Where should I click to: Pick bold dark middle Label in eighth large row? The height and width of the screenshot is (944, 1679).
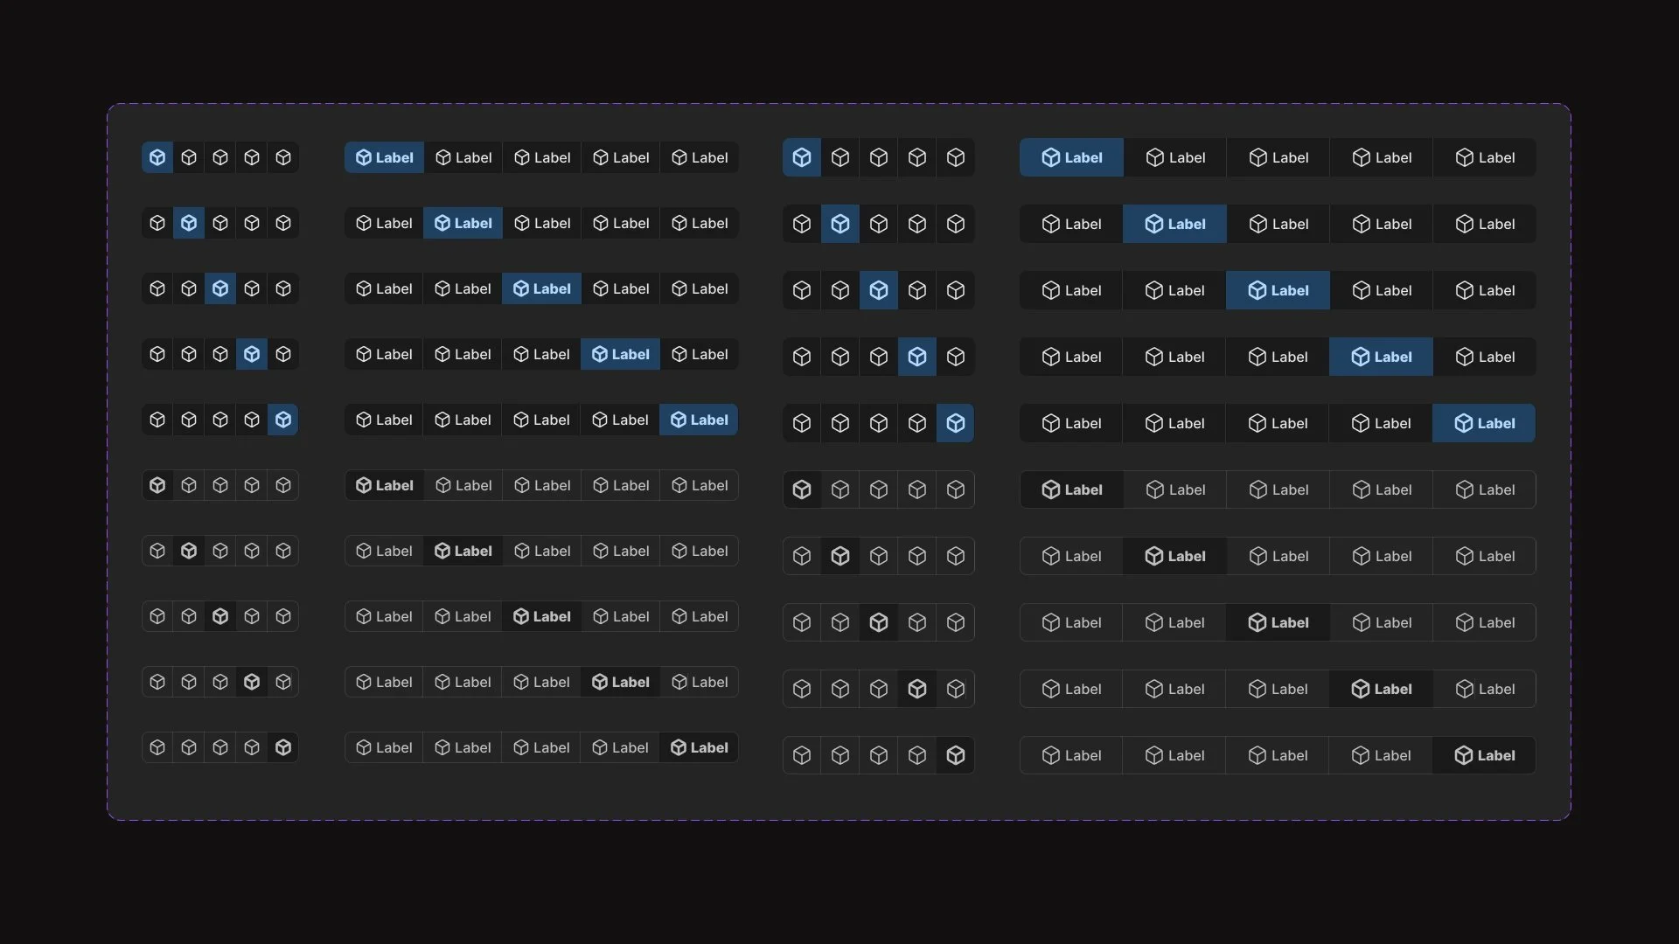(1278, 622)
